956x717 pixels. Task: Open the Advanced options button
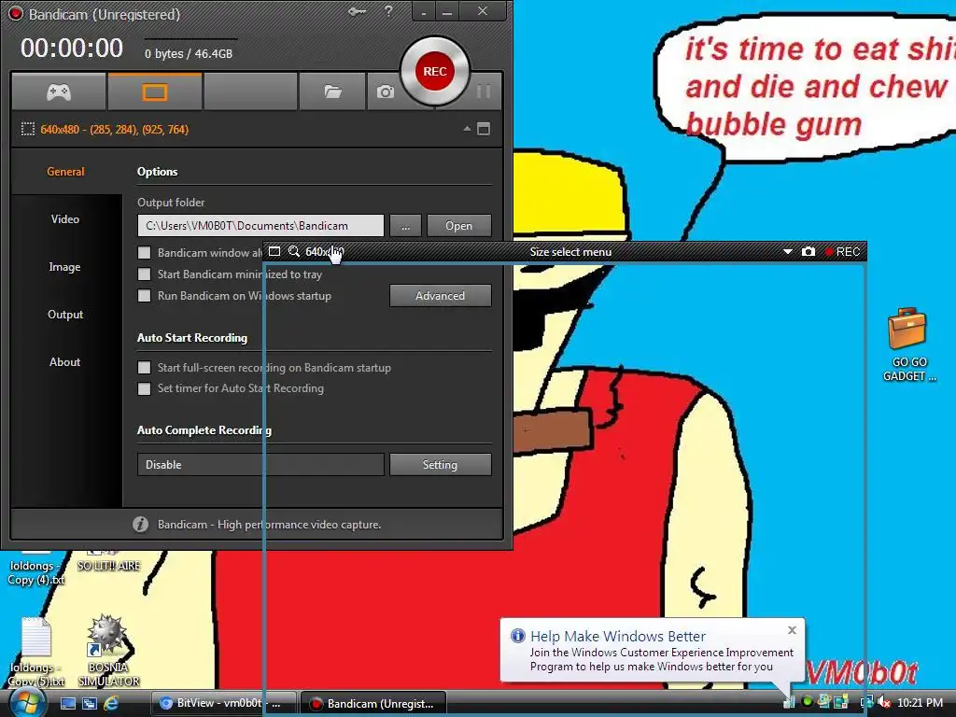click(x=441, y=296)
